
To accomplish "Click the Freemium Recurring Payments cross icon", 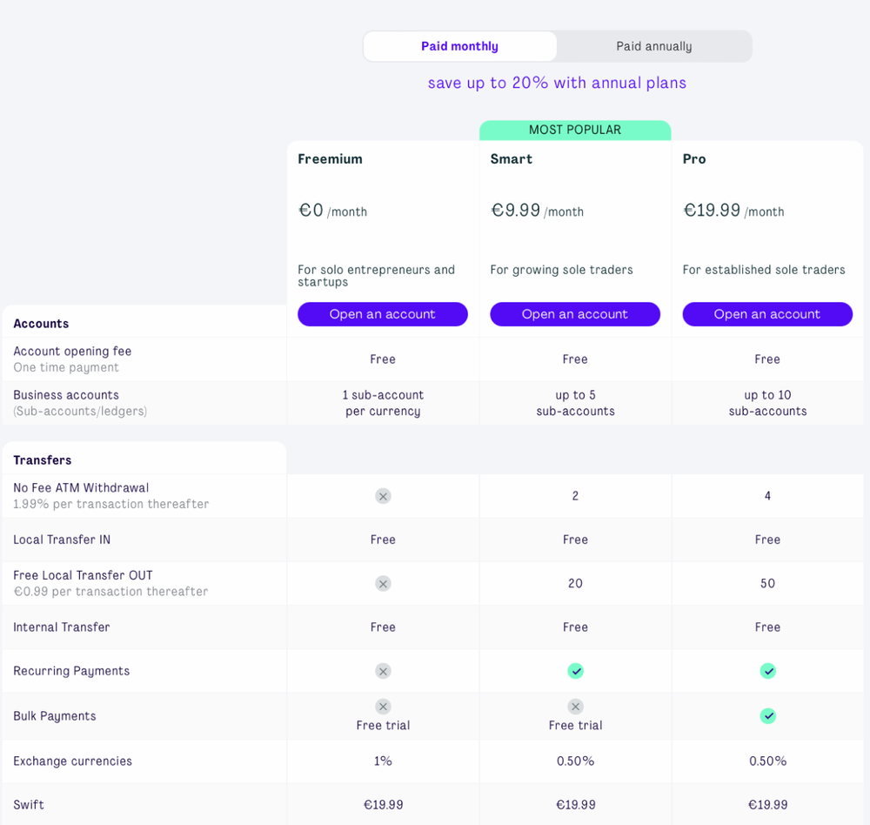I will [383, 671].
